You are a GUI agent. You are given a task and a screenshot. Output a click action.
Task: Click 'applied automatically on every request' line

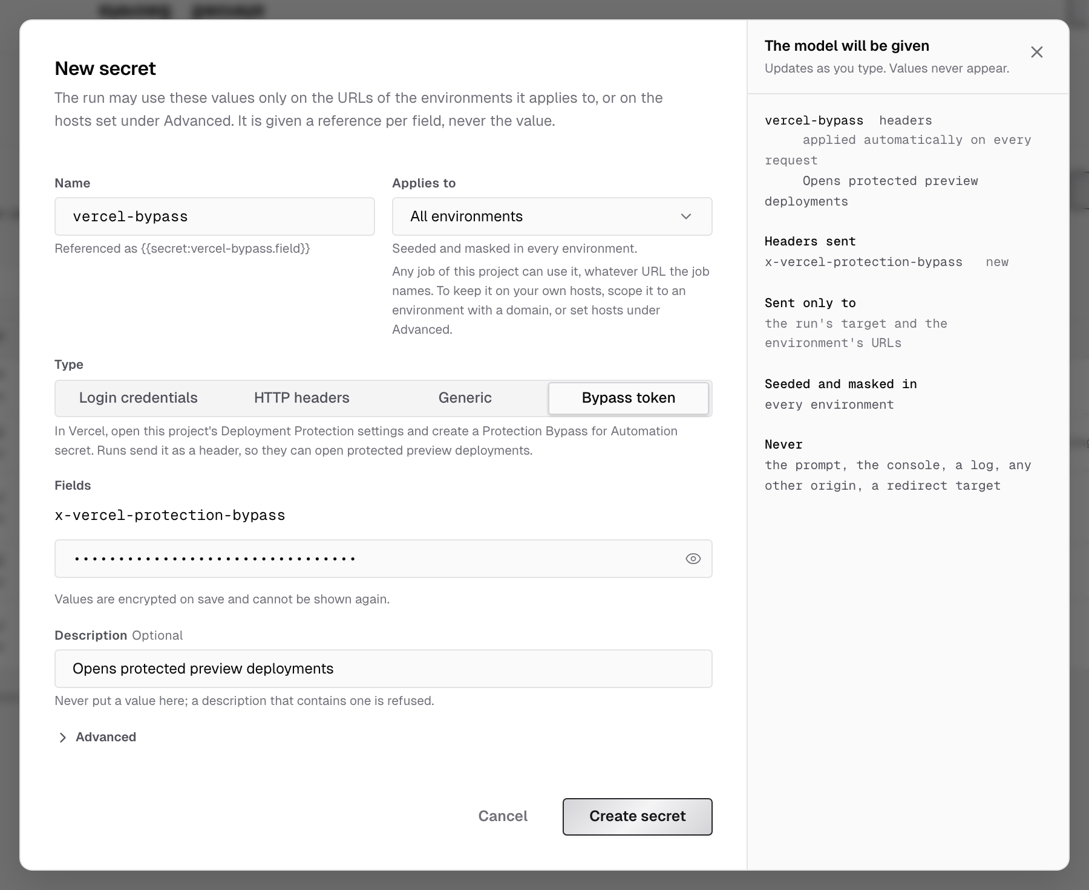tap(898, 150)
